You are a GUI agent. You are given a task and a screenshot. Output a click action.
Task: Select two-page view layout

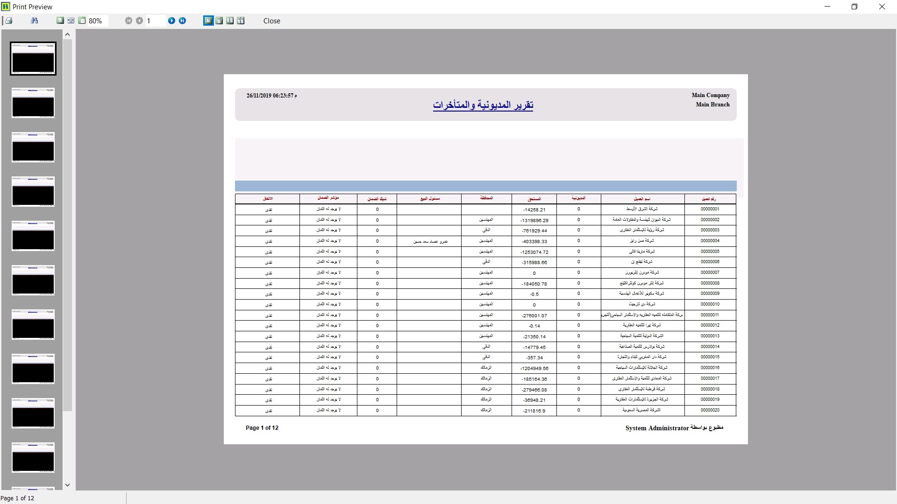230,21
